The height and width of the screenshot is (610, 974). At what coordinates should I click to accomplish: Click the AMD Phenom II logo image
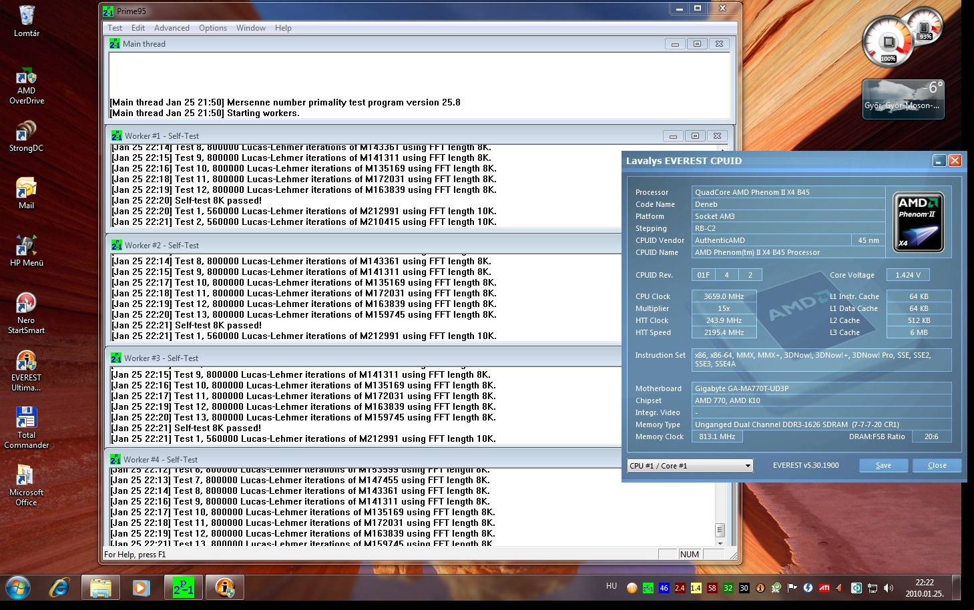click(x=919, y=223)
